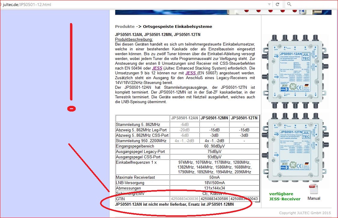This screenshot has width=338, height=218.
Task: Click the GTIN number 4250883430586
Action: [214, 199]
